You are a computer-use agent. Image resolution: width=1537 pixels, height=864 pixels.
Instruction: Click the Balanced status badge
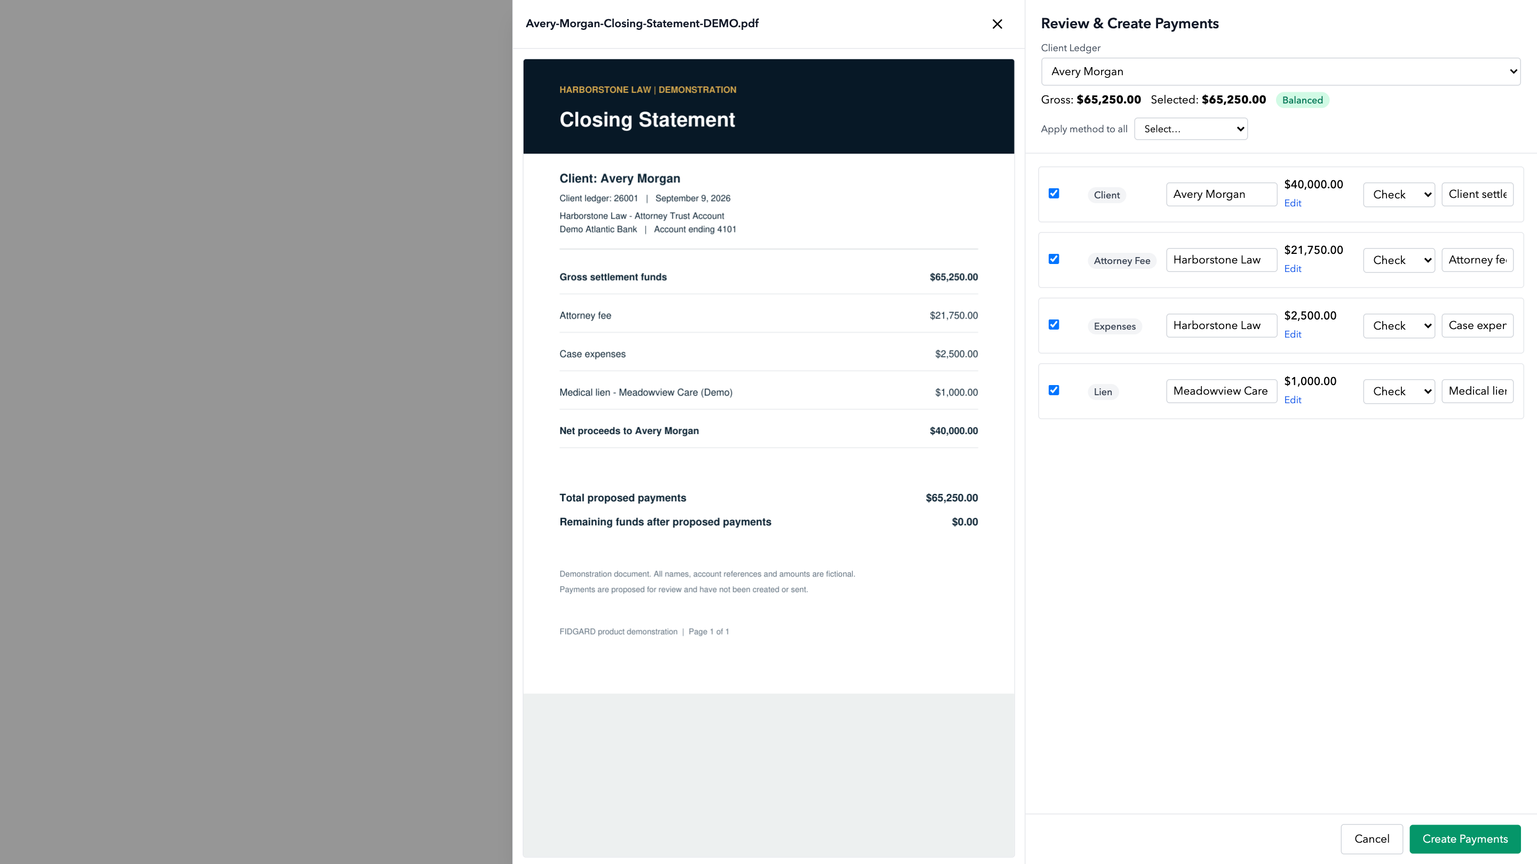(x=1302, y=100)
